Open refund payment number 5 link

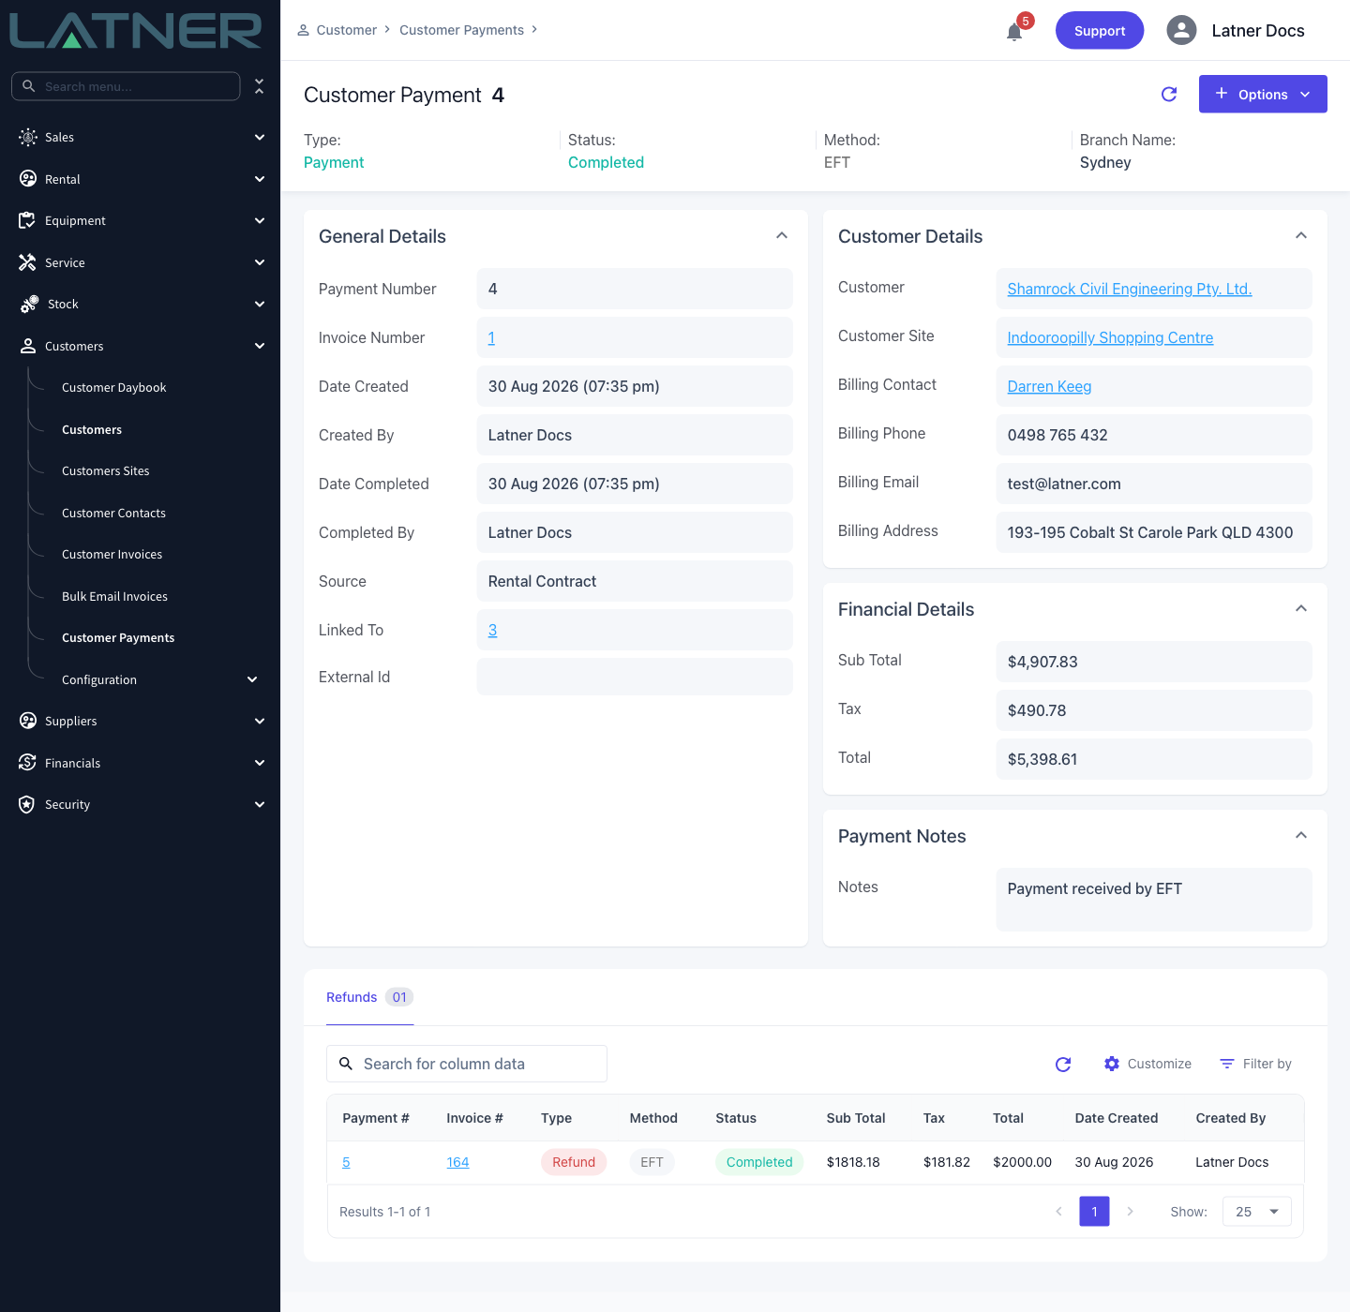[346, 1162]
